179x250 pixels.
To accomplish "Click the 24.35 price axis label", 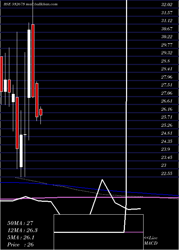I will click(167, 141).
